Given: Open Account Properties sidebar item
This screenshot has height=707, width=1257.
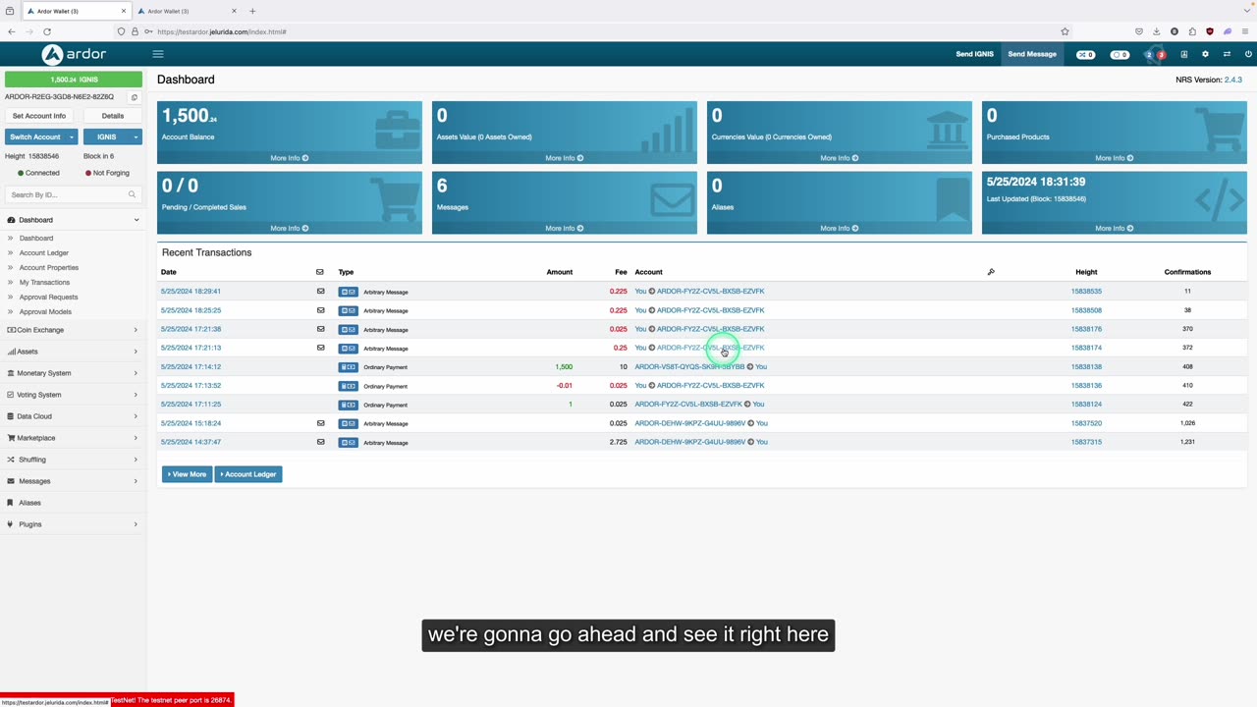Looking at the screenshot, I should tap(49, 267).
